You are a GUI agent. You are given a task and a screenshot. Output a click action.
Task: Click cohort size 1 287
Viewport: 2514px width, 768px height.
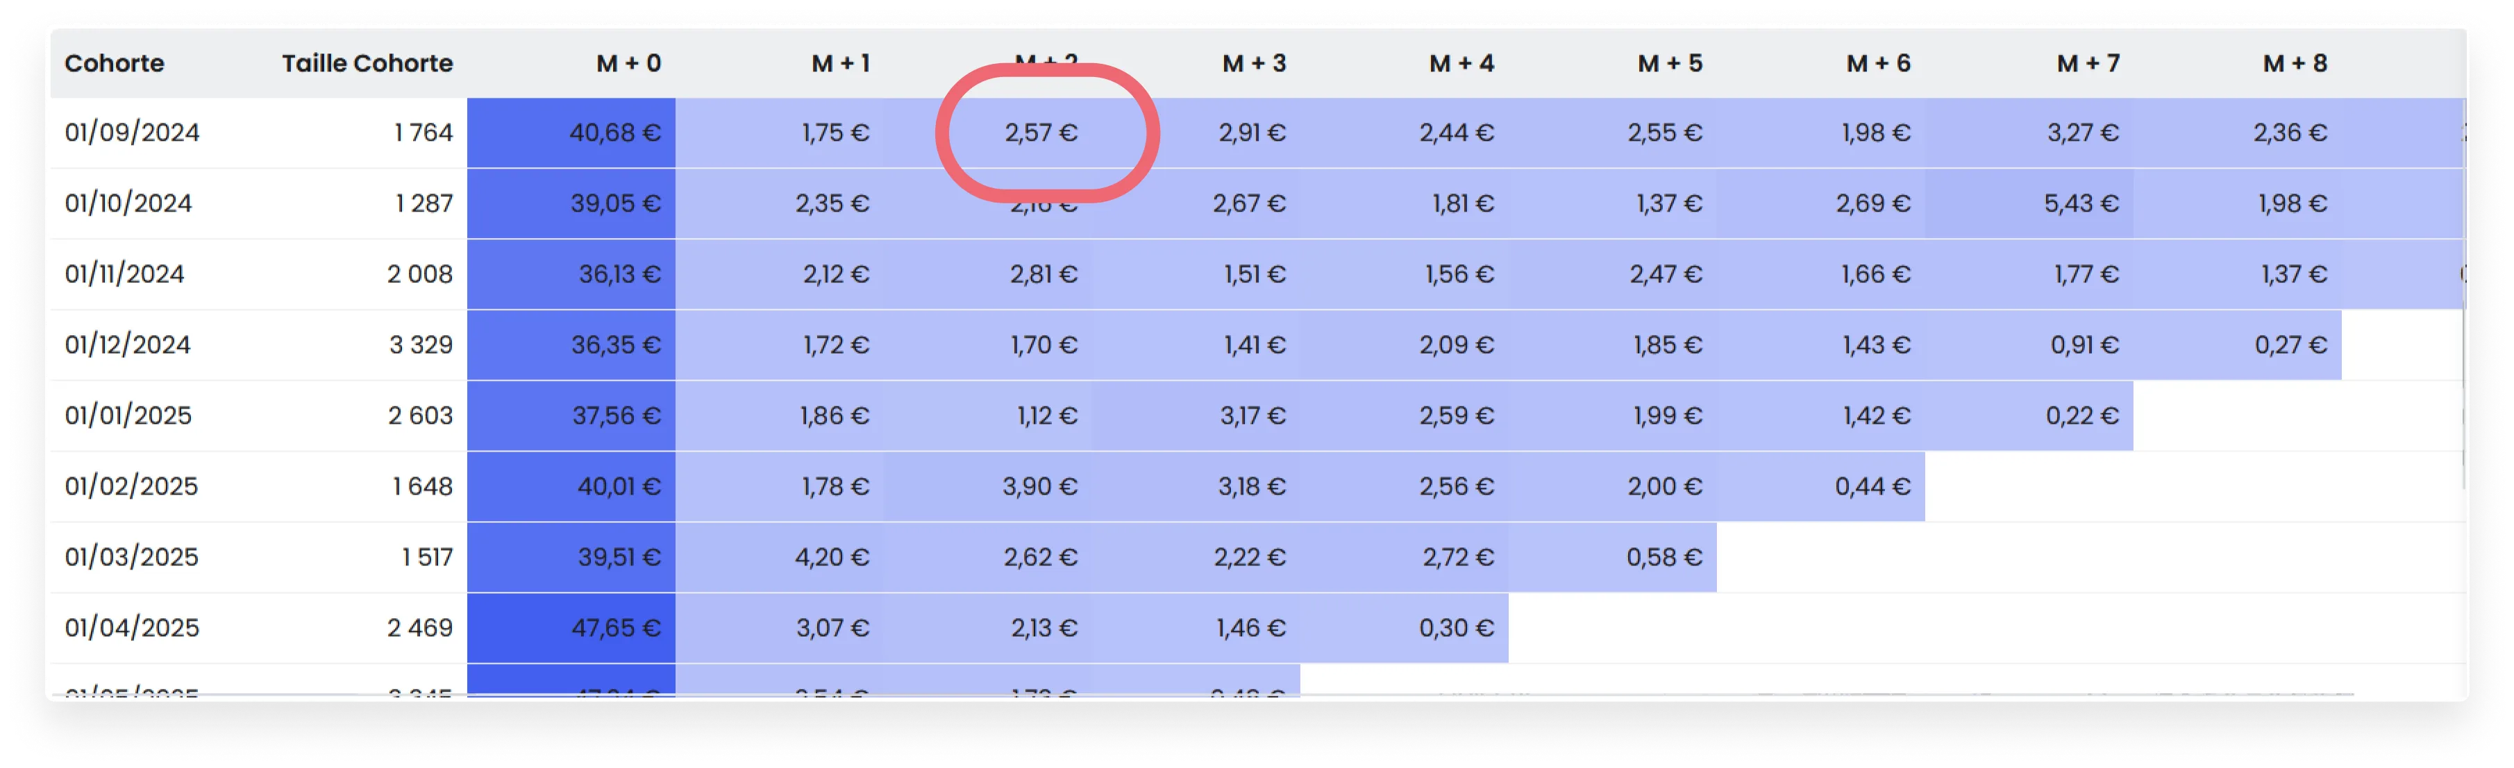pyautogui.click(x=424, y=204)
